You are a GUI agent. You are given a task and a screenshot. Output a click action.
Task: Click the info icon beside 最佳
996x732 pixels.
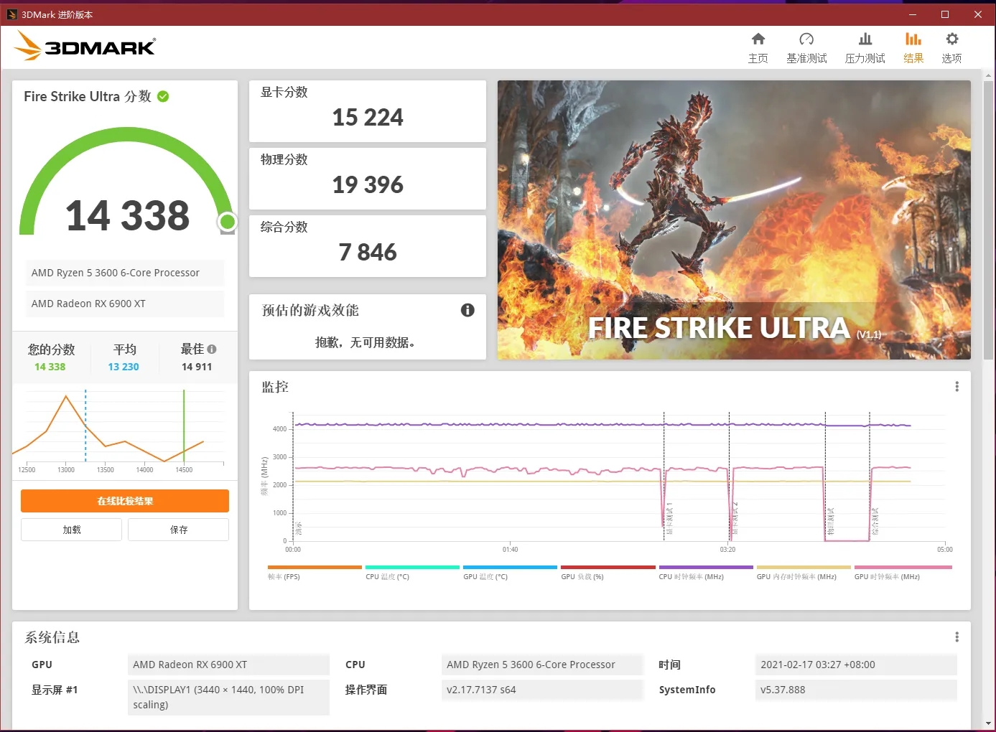coord(212,349)
